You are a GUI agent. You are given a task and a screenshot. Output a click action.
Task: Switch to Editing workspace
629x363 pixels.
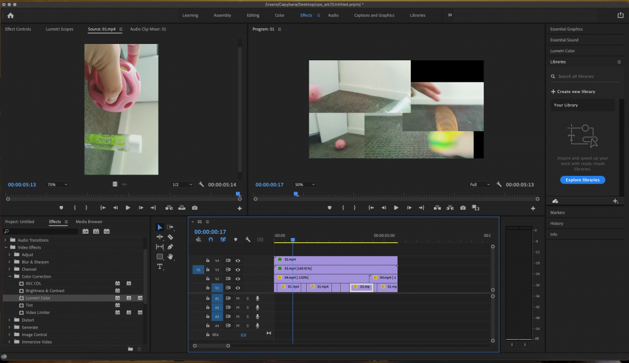pos(253,15)
